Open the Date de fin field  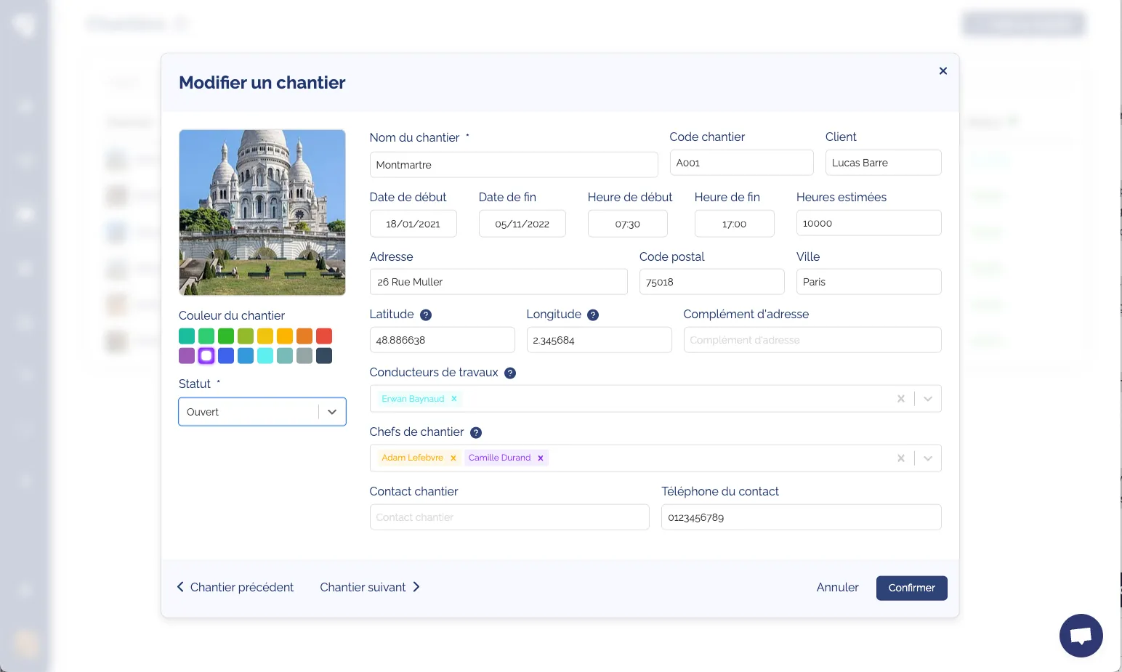[x=522, y=224]
